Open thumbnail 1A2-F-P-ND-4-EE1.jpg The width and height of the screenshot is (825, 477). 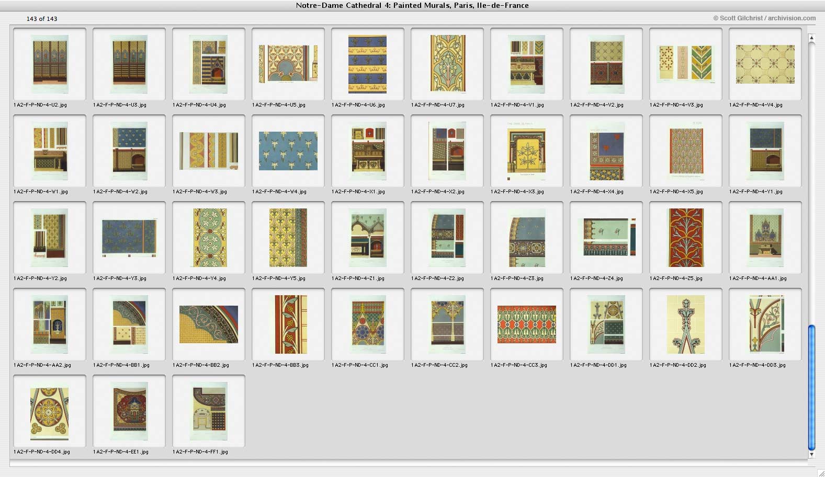click(x=129, y=411)
